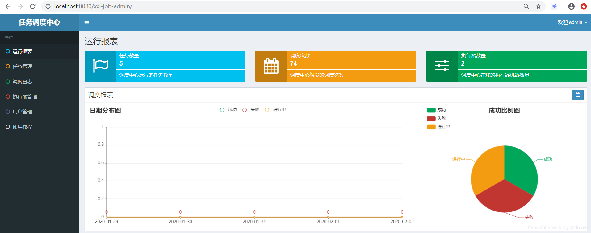Toggle the sidebar with the hamburger icon
This screenshot has width=591, height=233.
[x=87, y=22]
